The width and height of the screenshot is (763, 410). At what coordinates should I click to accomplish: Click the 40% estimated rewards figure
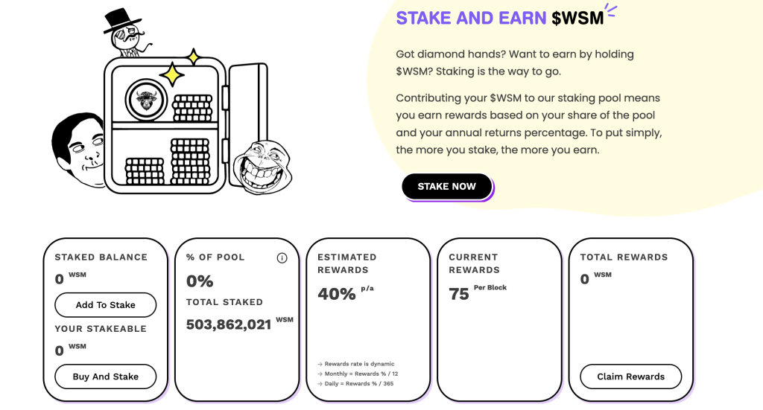click(x=337, y=294)
